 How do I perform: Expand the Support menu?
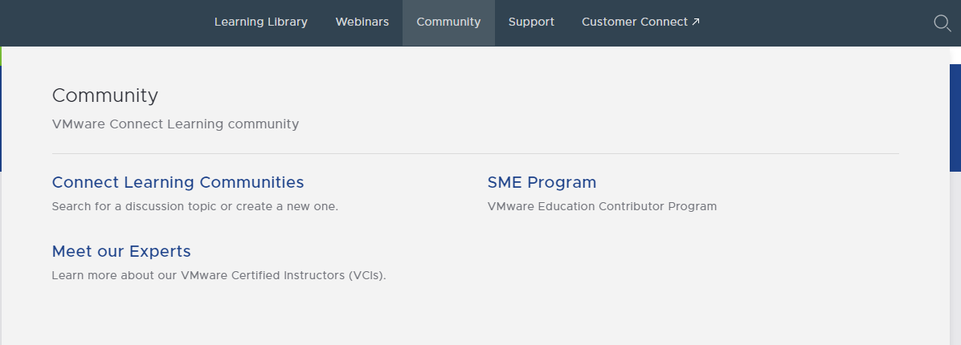coord(531,22)
